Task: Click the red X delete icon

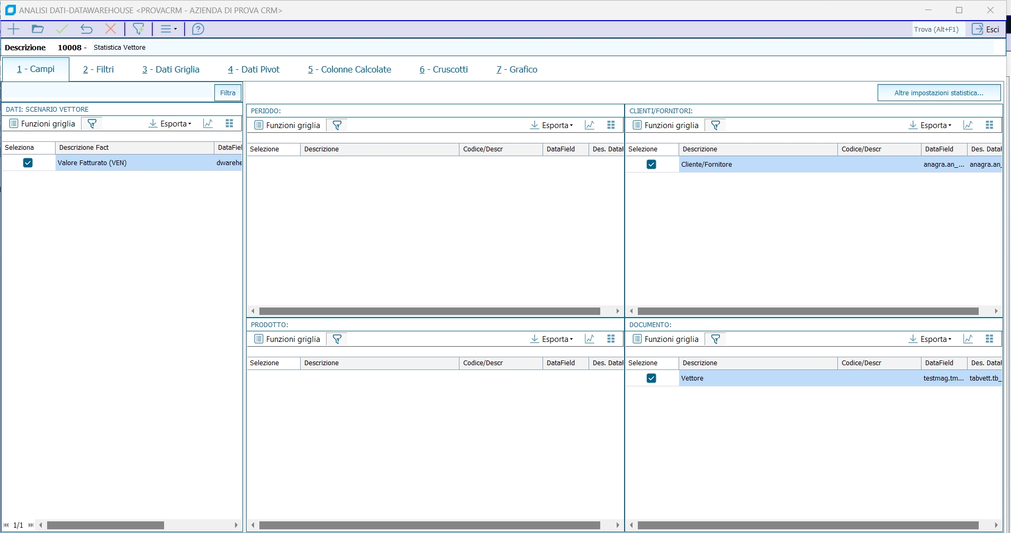Action: pos(111,29)
